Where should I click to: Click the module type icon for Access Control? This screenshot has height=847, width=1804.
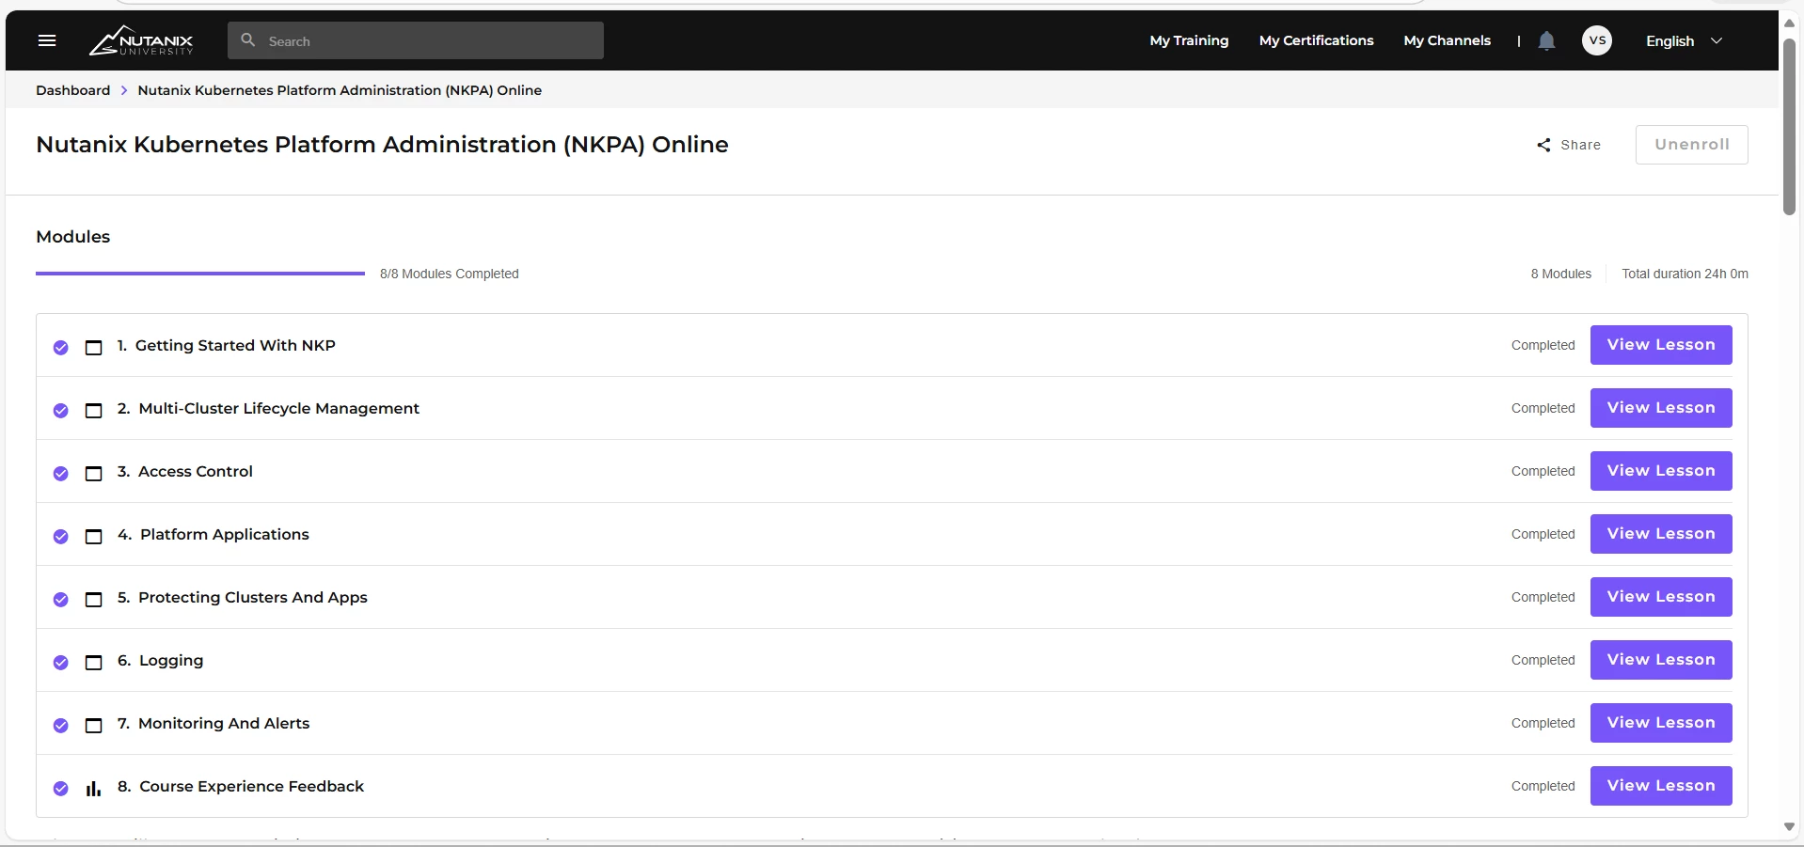click(x=94, y=474)
